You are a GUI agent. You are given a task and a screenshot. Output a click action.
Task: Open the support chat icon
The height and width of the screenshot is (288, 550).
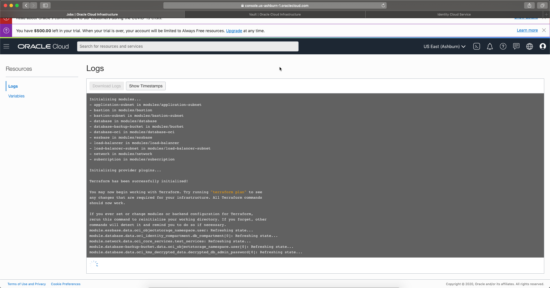pyautogui.click(x=516, y=46)
